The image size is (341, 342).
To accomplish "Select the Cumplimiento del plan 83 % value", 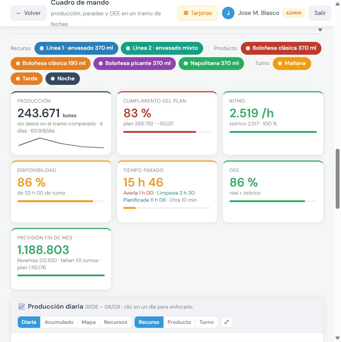I will pos(137,113).
